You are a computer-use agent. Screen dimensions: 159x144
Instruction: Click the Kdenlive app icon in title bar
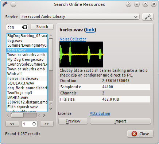tap(5, 4)
